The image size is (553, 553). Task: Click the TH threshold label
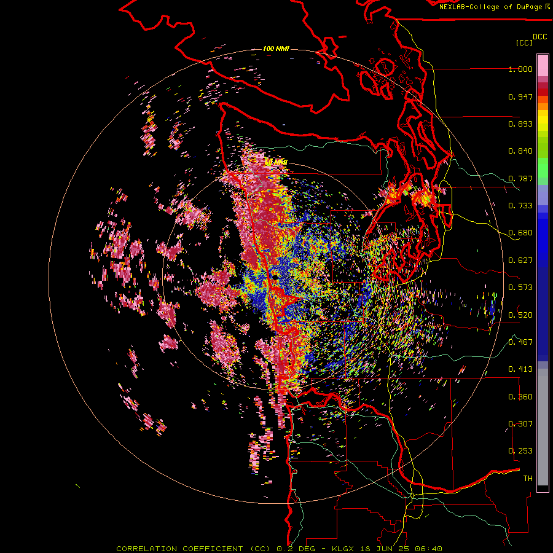point(528,479)
